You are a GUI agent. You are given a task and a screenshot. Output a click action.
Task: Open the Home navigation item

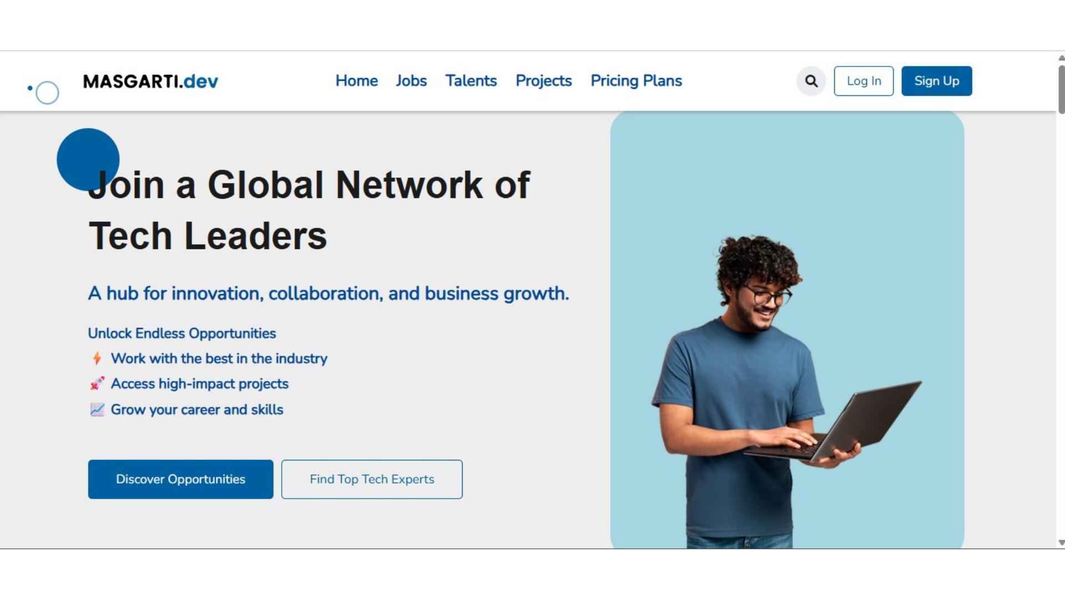coord(357,81)
